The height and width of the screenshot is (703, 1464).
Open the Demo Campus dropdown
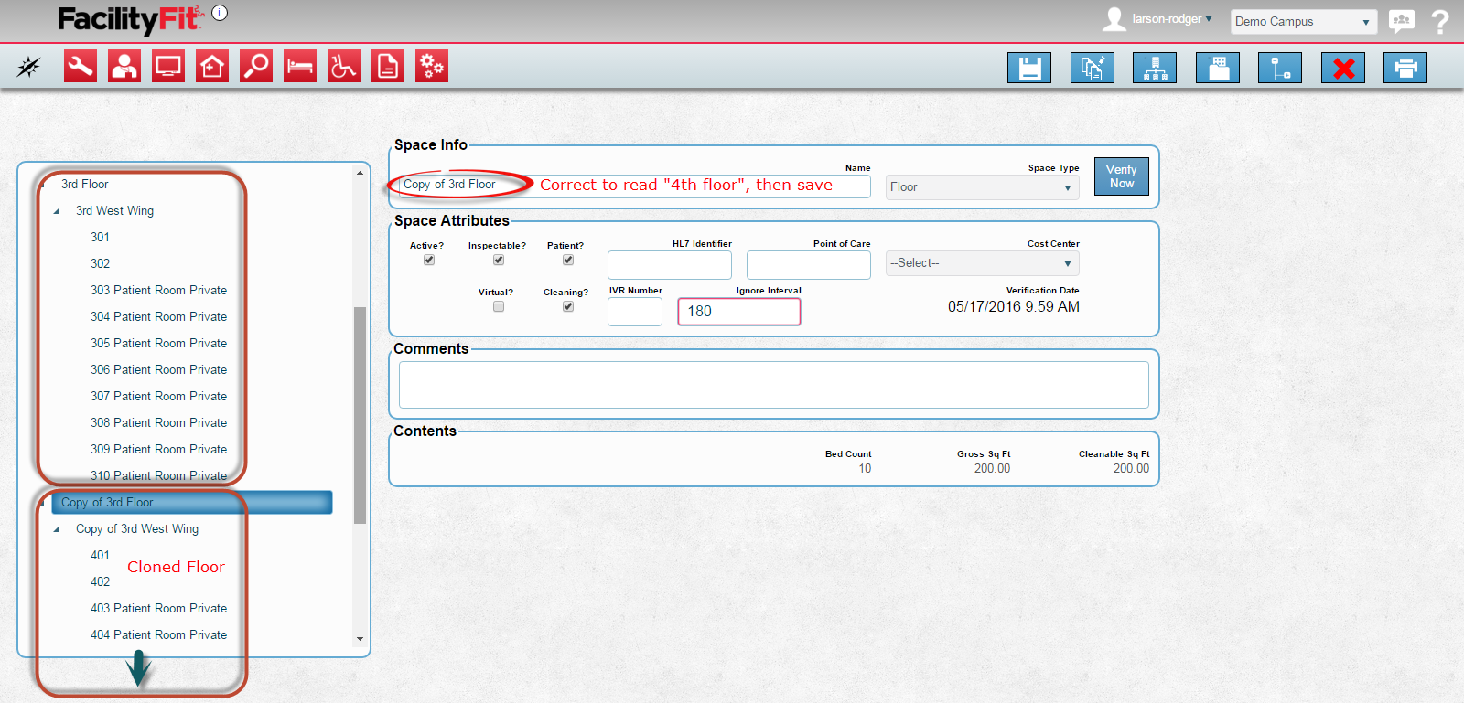[1302, 22]
